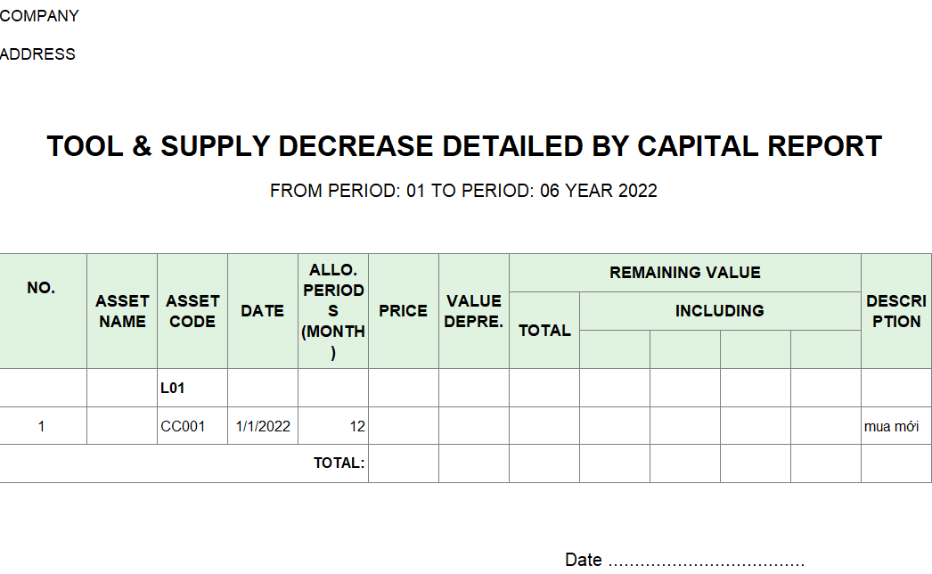The height and width of the screenshot is (574, 932).
Task: Select the PRICE column header
Action: 403,311
